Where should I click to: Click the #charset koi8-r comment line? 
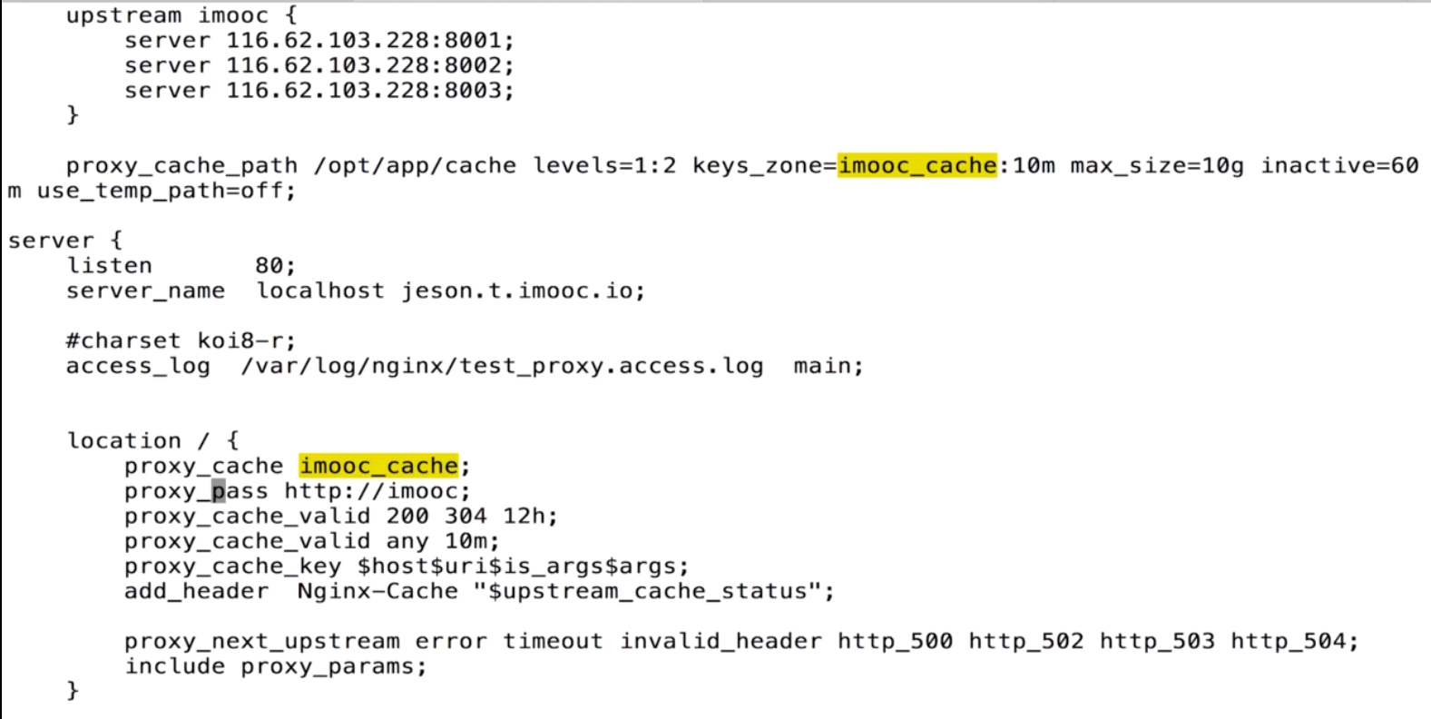click(181, 341)
